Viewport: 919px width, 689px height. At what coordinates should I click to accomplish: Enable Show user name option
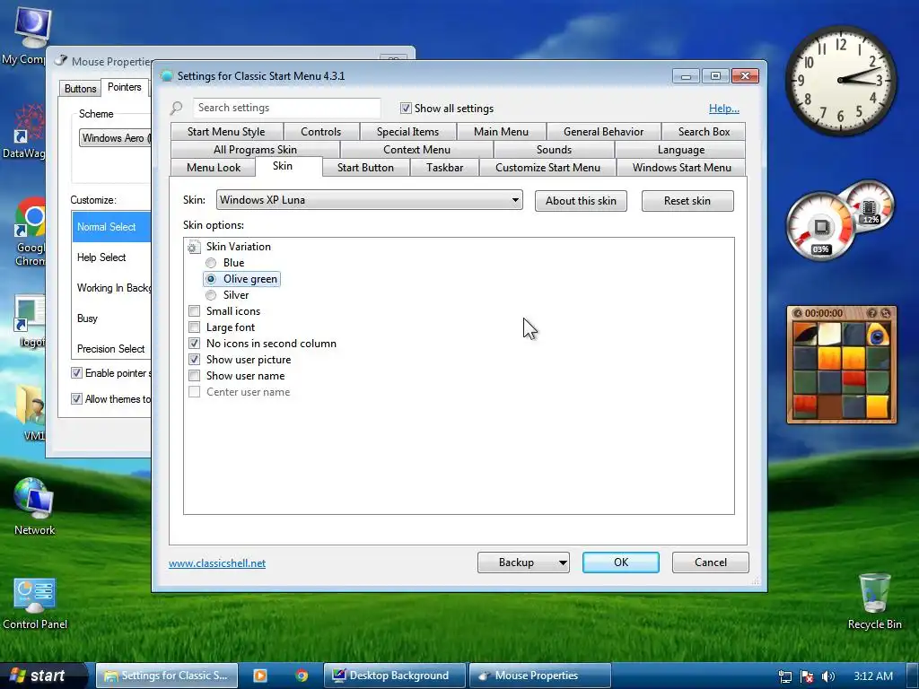194,376
